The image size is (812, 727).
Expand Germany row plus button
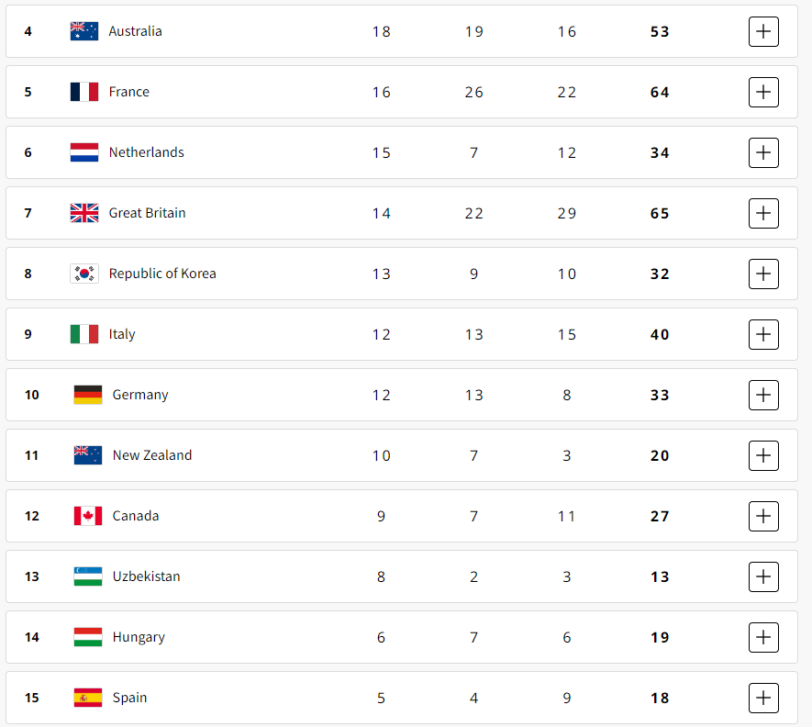(x=763, y=395)
